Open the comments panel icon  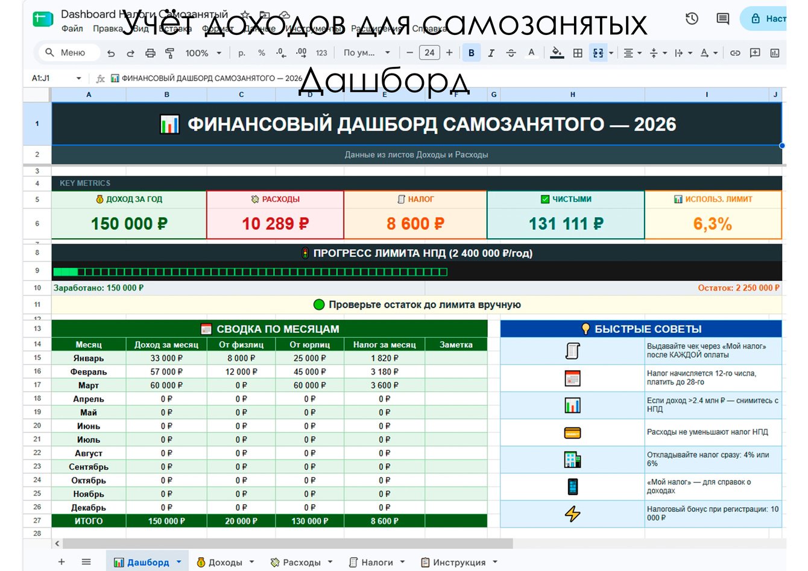pos(722,19)
